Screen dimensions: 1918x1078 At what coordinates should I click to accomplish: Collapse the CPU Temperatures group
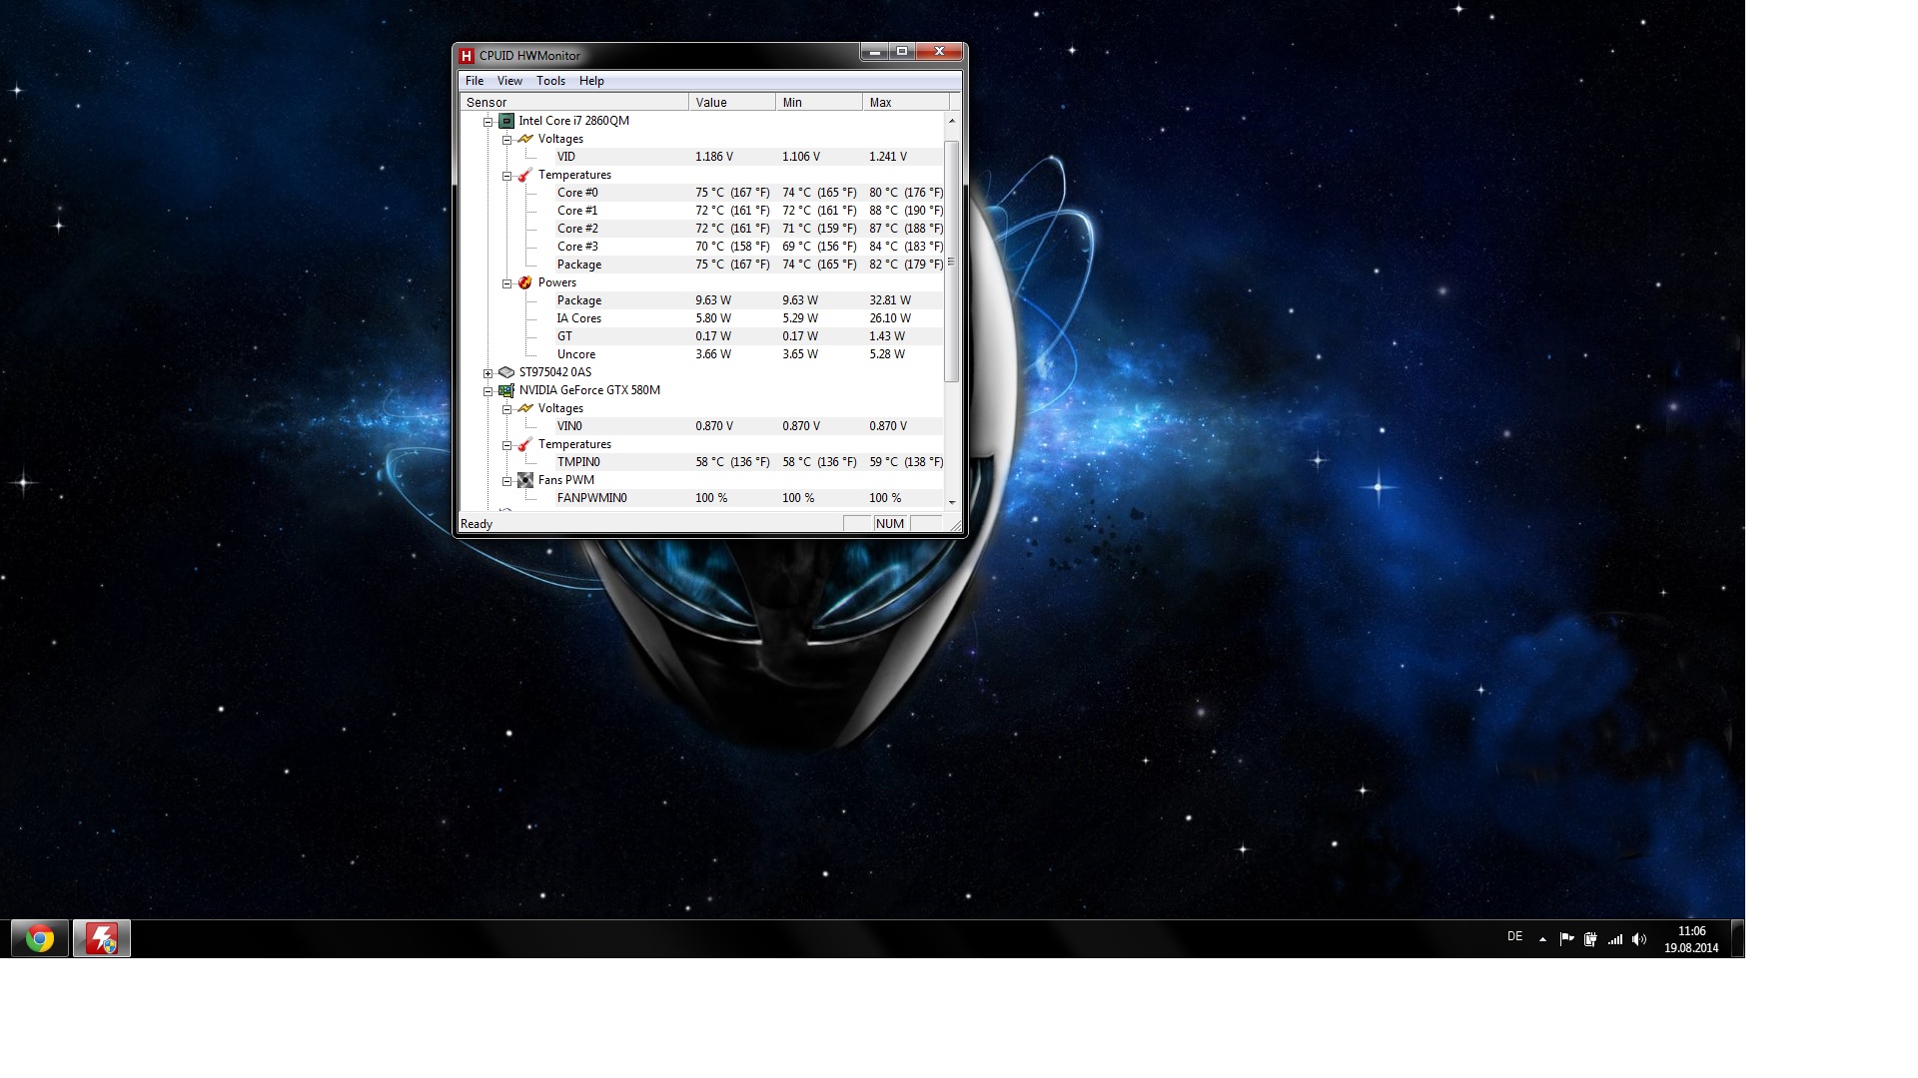coord(506,176)
